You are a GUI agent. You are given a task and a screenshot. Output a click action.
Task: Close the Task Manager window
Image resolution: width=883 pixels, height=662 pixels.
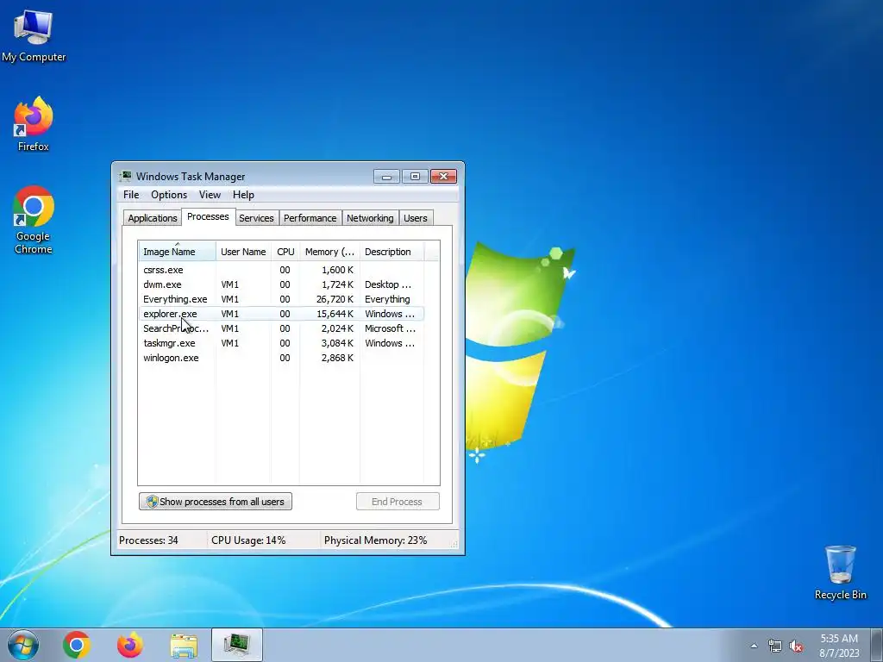444,177
